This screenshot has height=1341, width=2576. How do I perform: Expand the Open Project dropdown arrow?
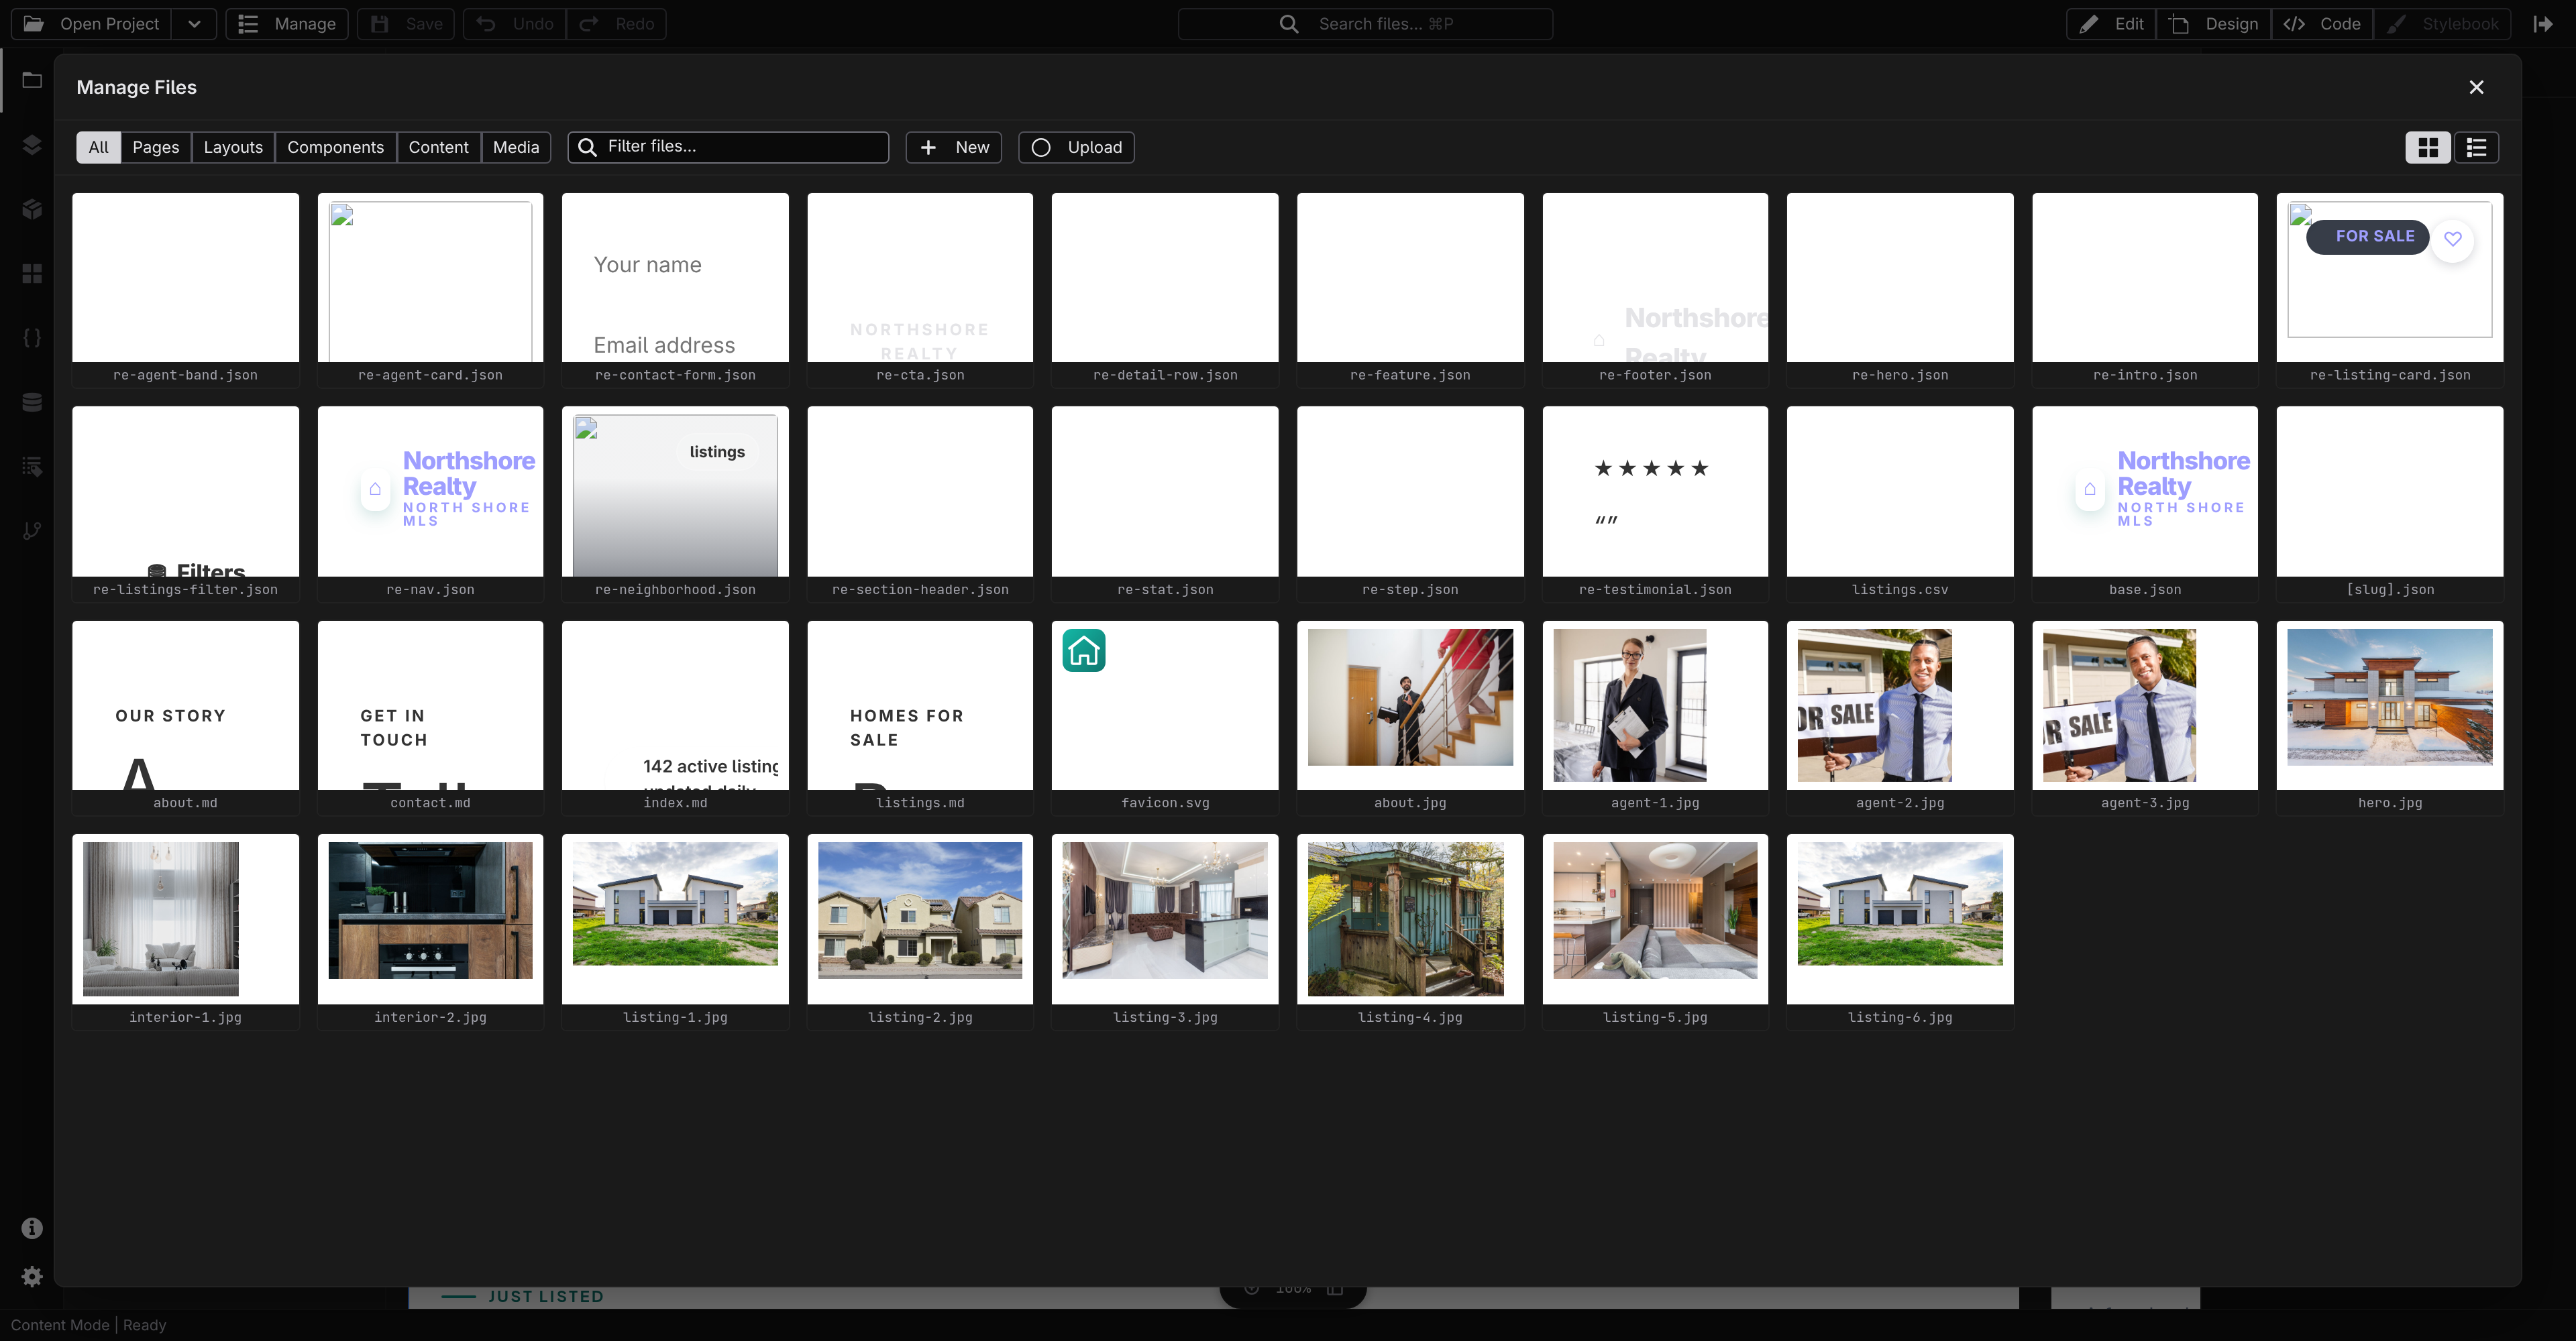(194, 24)
